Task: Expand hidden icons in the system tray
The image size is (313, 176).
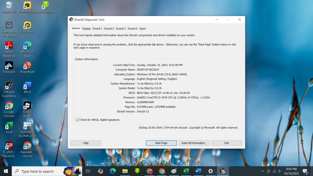Action: tap(262, 171)
